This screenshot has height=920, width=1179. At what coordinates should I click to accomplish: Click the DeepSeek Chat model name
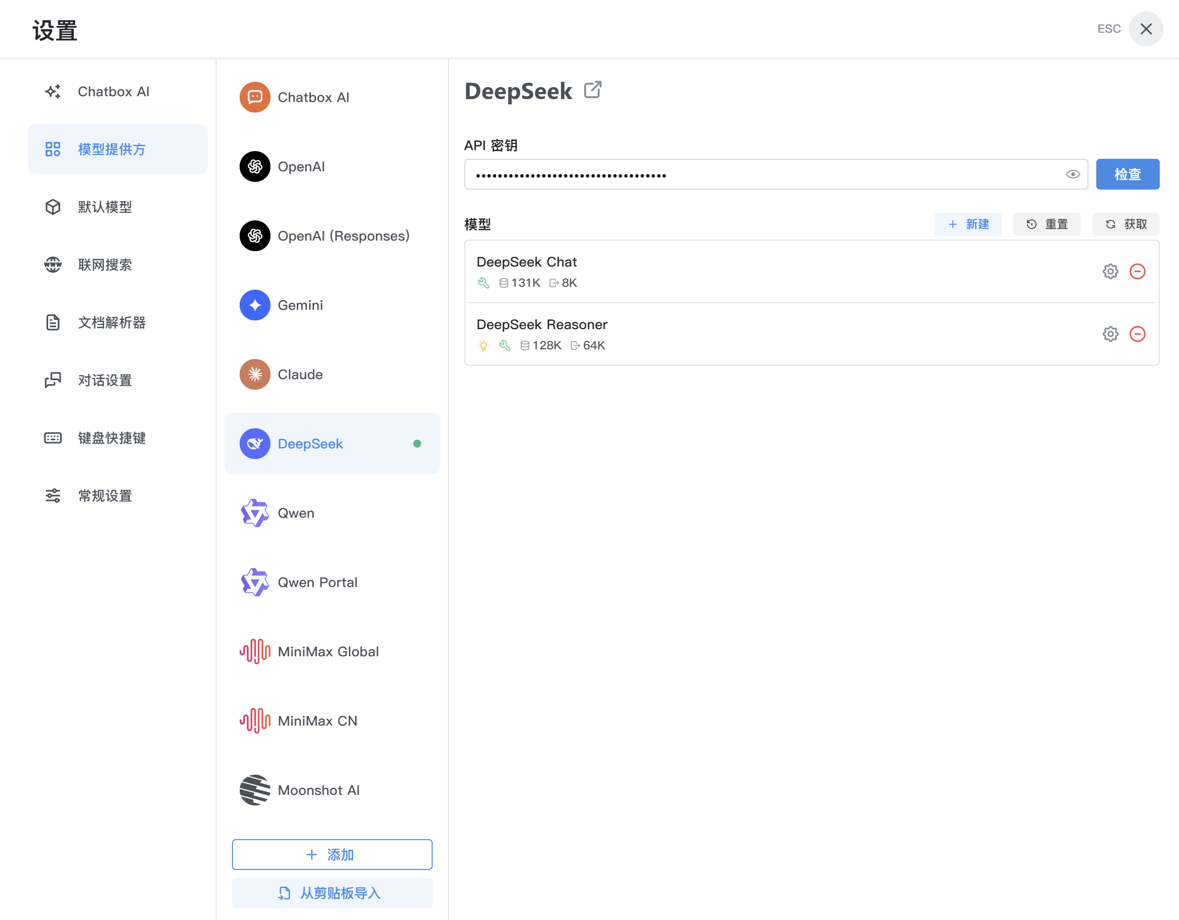[526, 262]
